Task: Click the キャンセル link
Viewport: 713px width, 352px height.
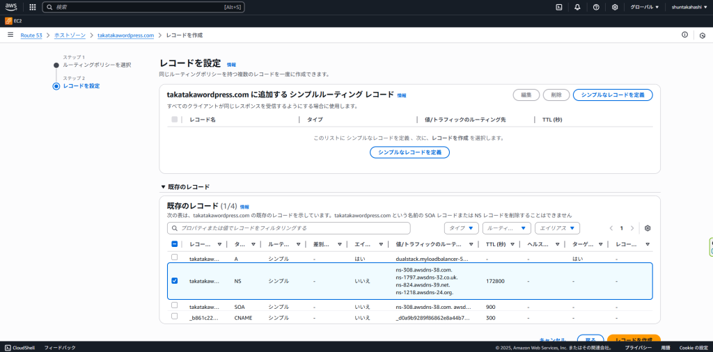Action: (552, 339)
